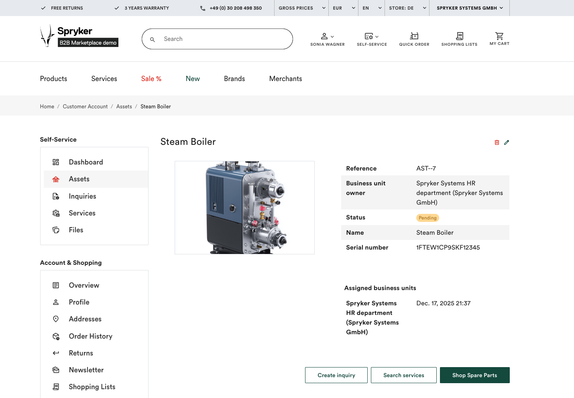Screen dimensions: 574x398
Task: Open the Dashboard in Self-Service sidebar
Action: 86,162
